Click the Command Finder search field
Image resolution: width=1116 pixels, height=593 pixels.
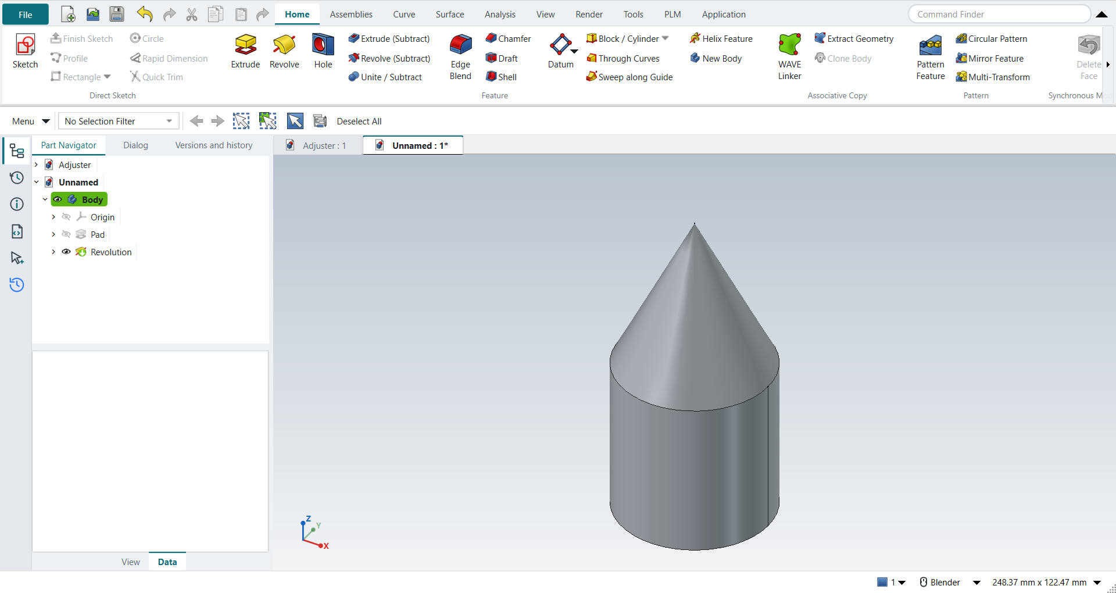point(999,14)
